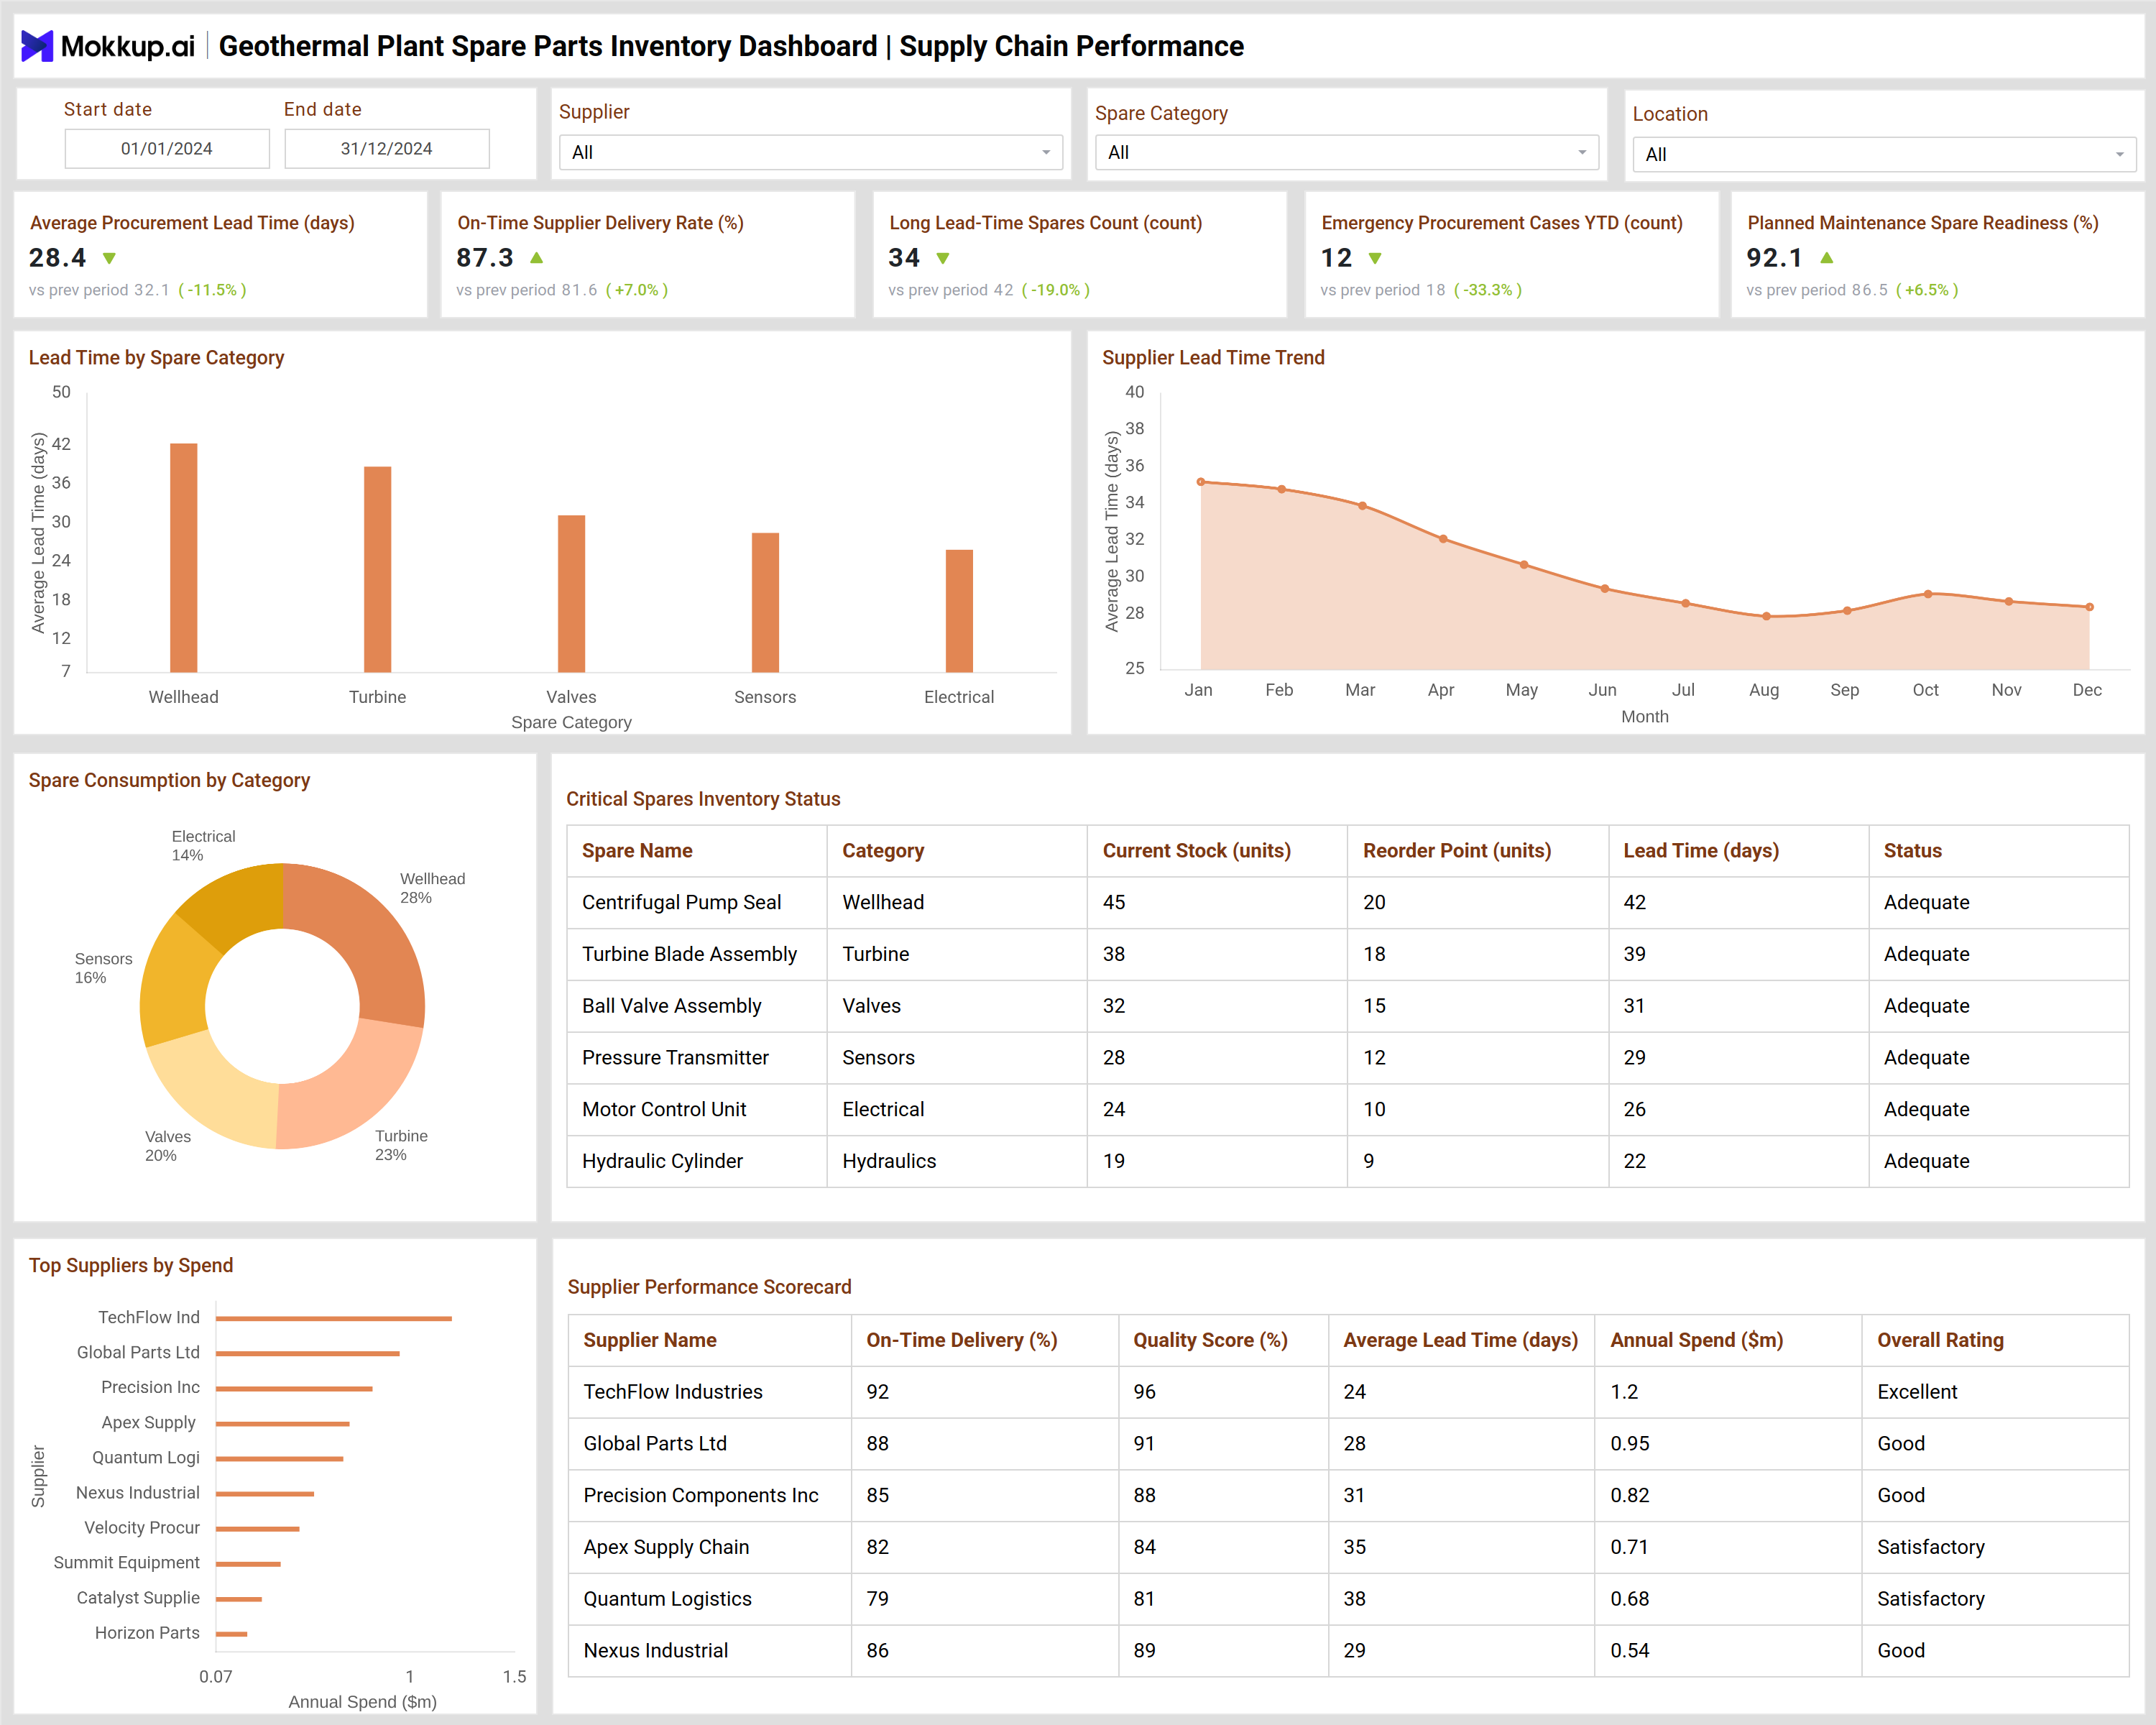
Task: Click the Mokkup.ai logo icon
Action: coord(37,46)
